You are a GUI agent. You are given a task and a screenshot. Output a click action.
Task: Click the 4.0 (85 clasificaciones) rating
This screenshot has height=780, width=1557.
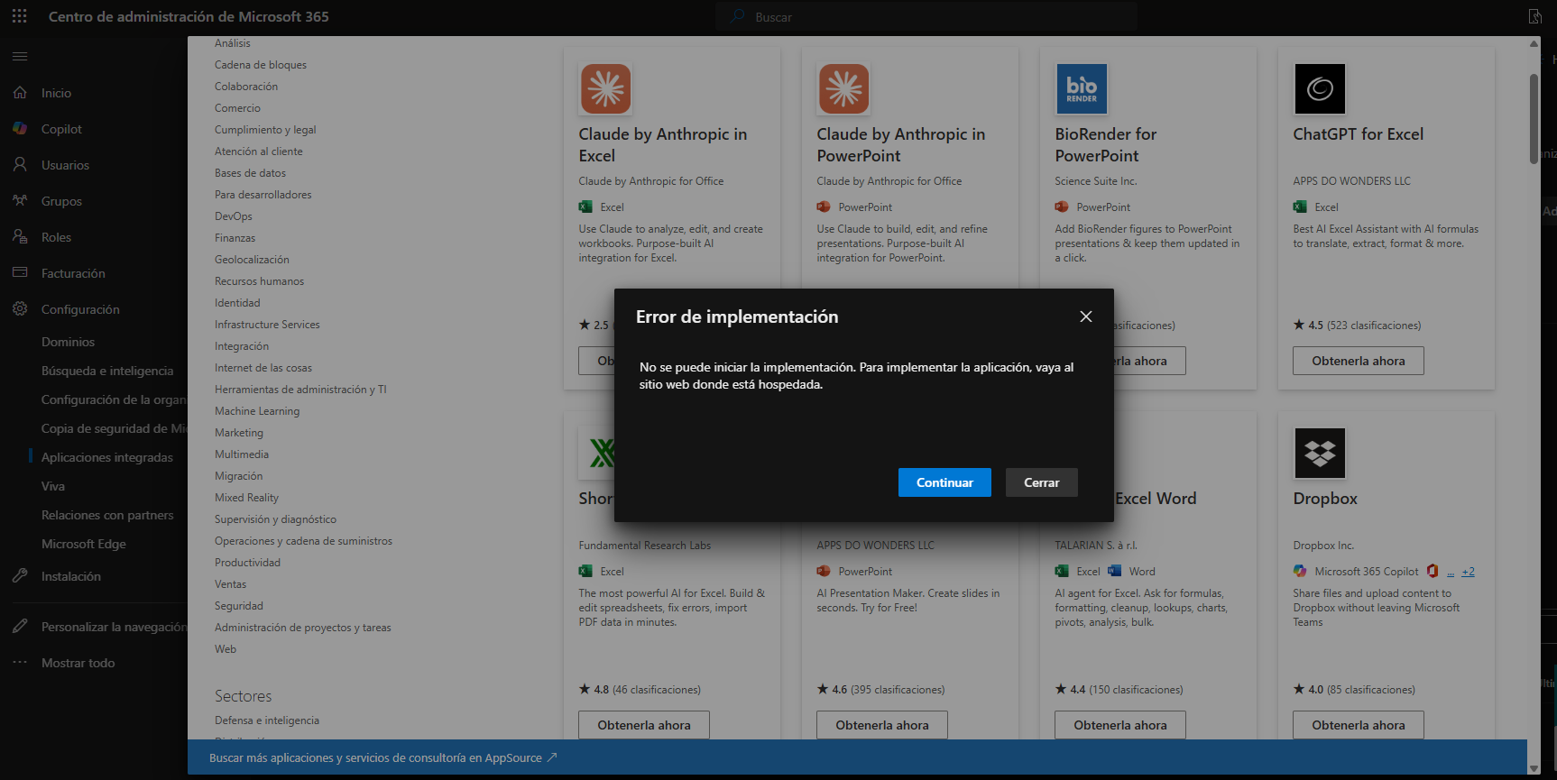point(1355,690)
